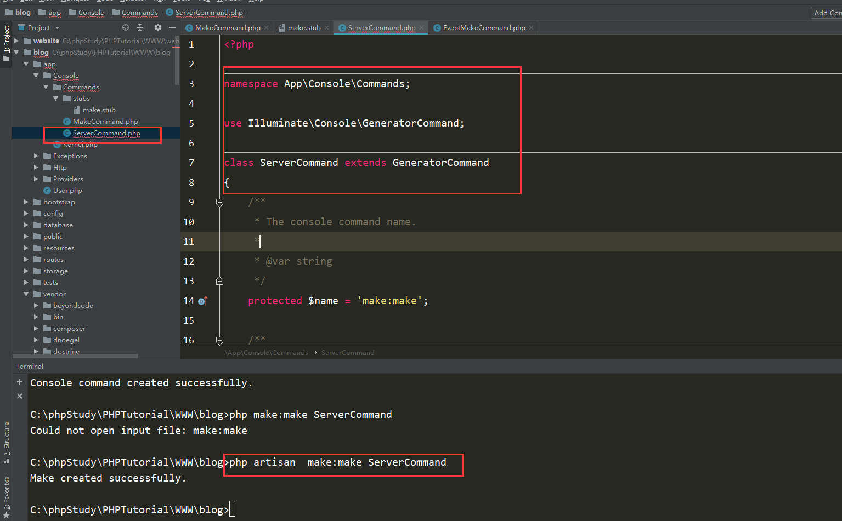Click ServerCommand.php in the navigation bar

[205, 12]
